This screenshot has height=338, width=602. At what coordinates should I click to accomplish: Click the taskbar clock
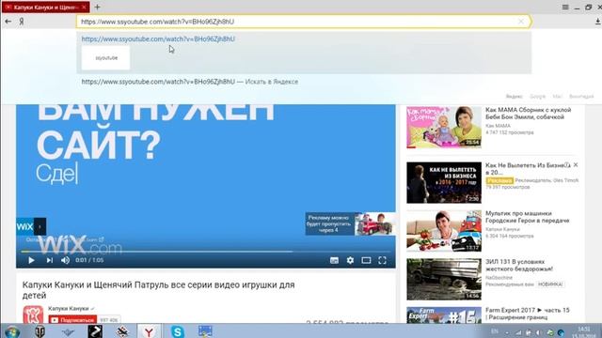click(x=583, y=332)
